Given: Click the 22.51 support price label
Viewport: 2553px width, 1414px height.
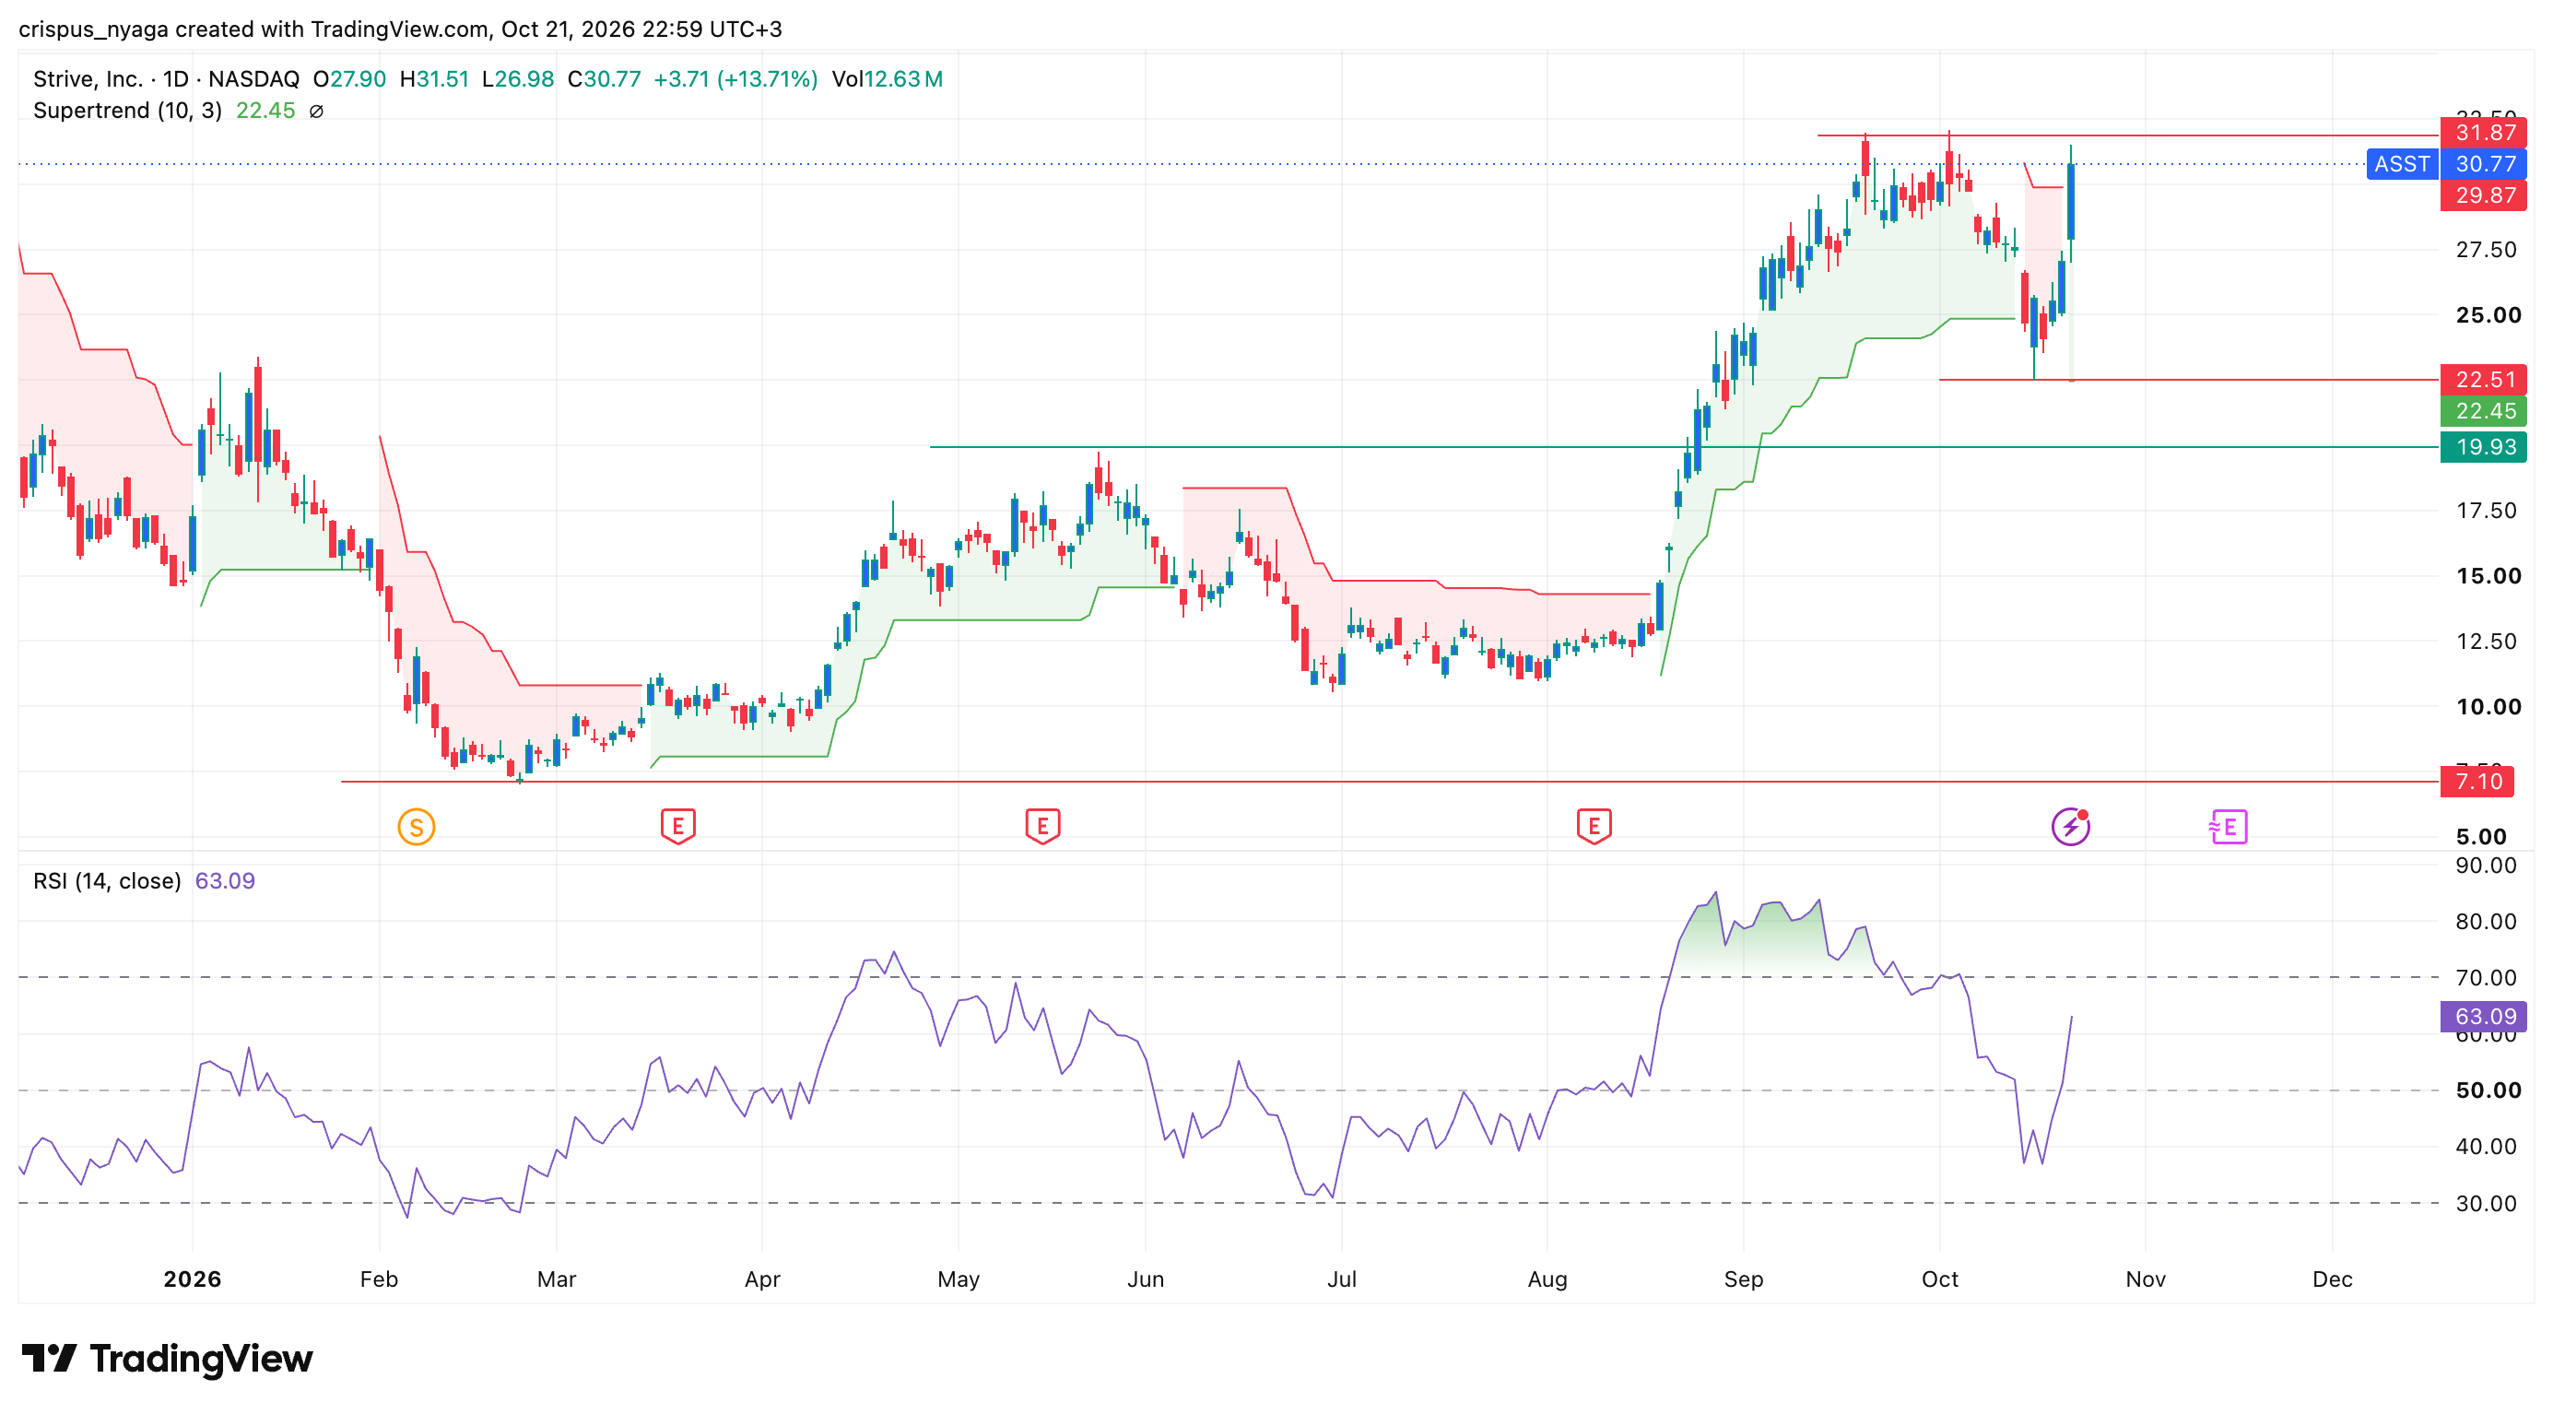Looking at the screenshot, I should click(x=2484, y=380).
